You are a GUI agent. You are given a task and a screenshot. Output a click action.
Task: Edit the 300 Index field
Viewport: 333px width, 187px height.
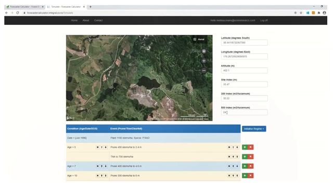click(244, 98)
